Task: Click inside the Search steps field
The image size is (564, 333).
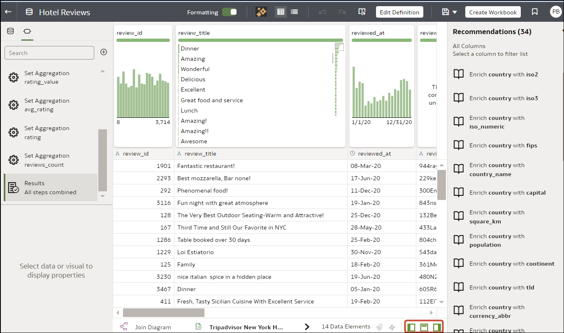Action: pos(49,53)
